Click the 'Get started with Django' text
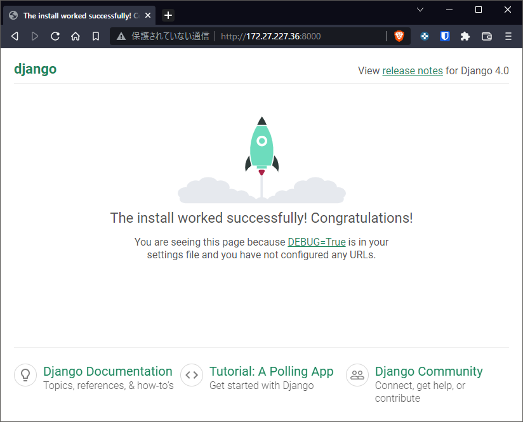Viewport: 523px width, 422px height. coord(261,385)
